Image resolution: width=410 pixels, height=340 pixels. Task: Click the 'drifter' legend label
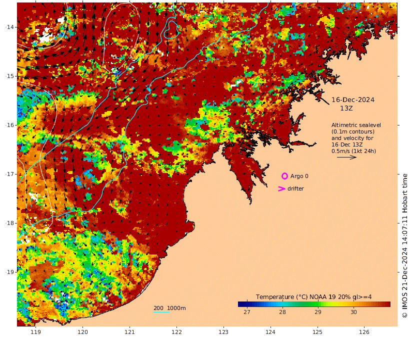point(295,188)
